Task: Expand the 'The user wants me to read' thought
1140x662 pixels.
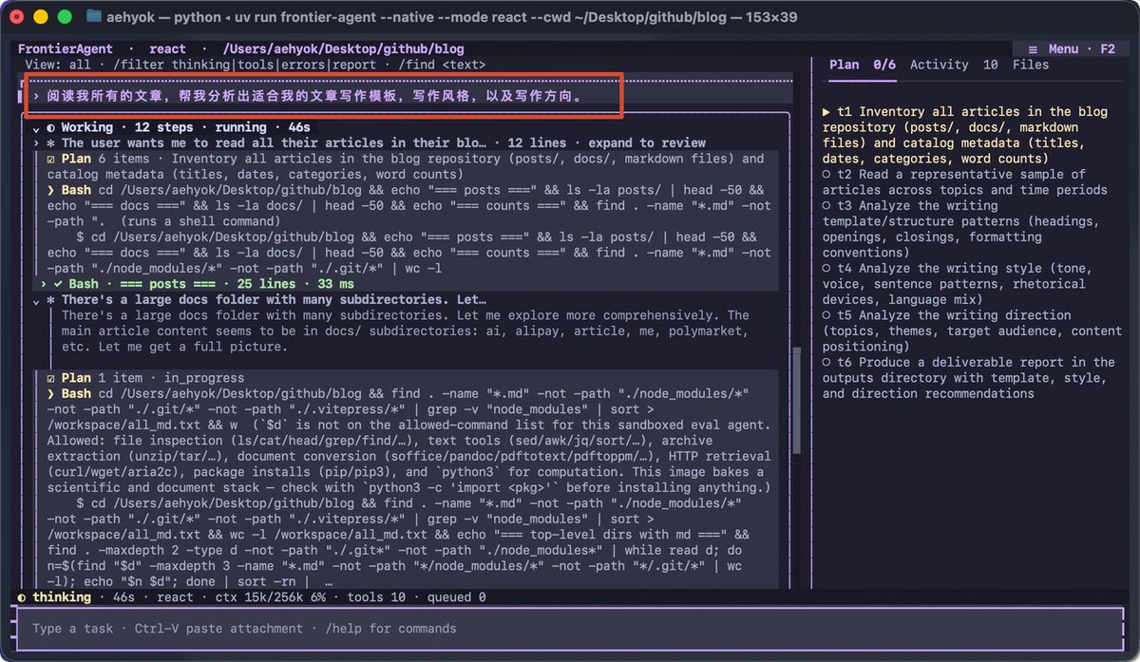Action: pos(36,142)
